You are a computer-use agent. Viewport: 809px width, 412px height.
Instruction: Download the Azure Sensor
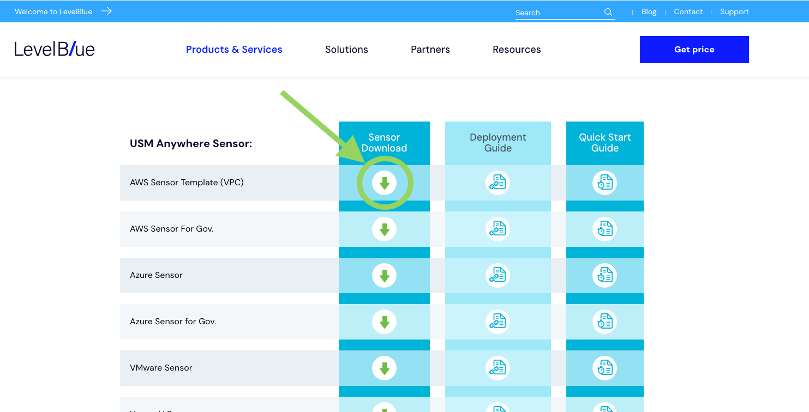coord(385,276)
